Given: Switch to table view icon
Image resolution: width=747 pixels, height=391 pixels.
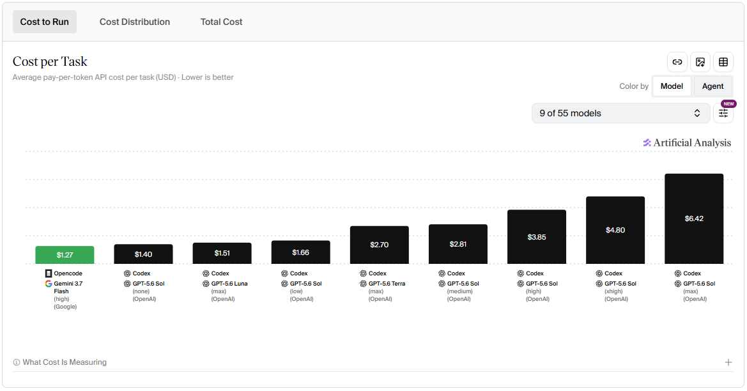Looking at the screenshot, I should coord(723,62).
